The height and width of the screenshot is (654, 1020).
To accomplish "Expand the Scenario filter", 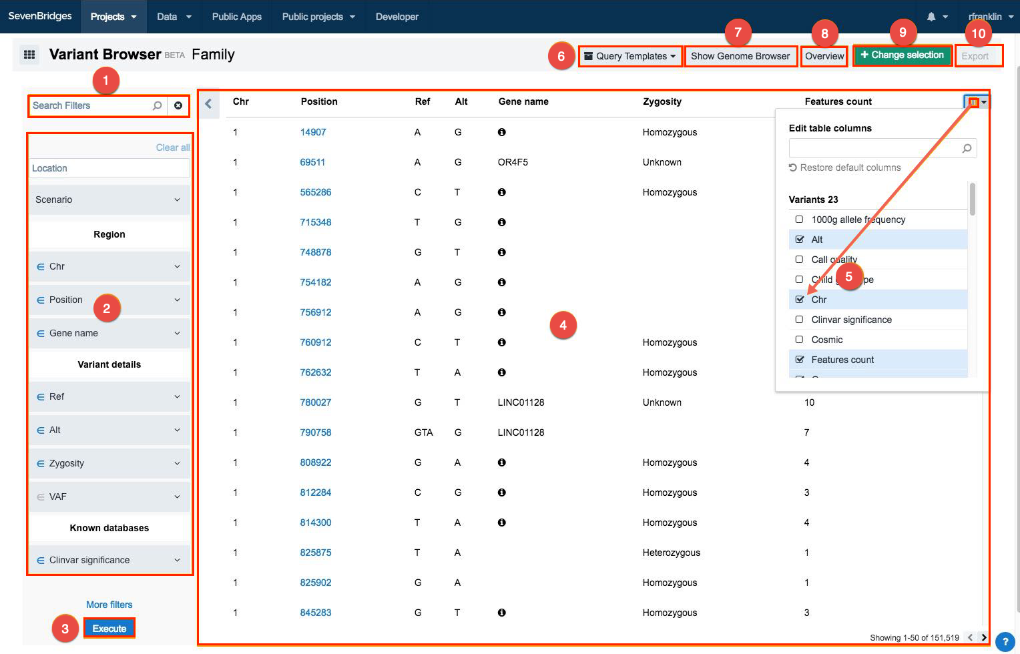I will coord(109,200).
